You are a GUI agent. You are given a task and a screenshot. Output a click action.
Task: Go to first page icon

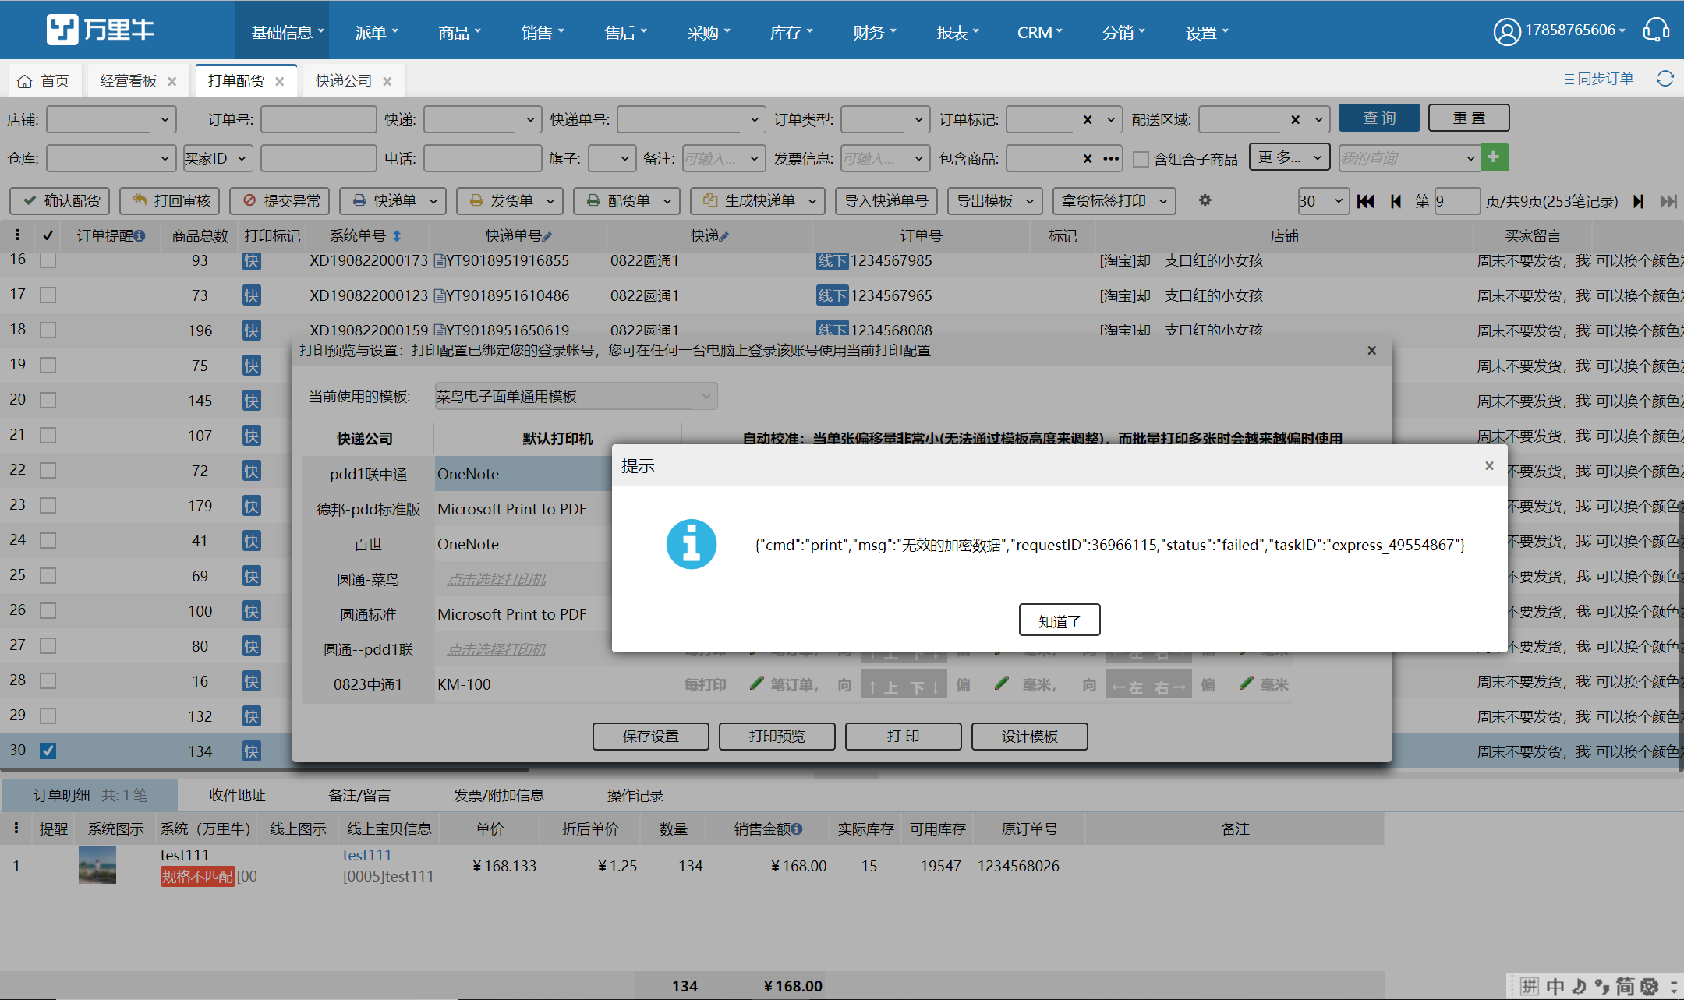pos(1365,201)
